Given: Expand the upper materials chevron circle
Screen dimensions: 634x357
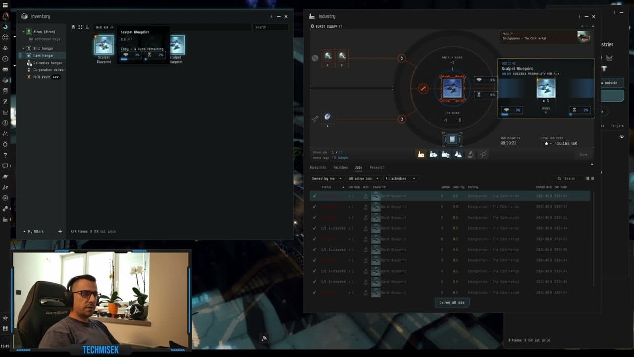Looking at the screenshot, I should (402, 59).
